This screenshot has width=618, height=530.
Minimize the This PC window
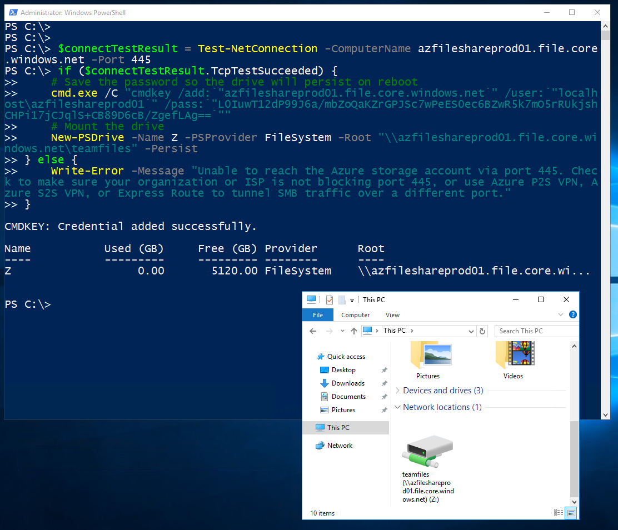[x=516, y=299]
